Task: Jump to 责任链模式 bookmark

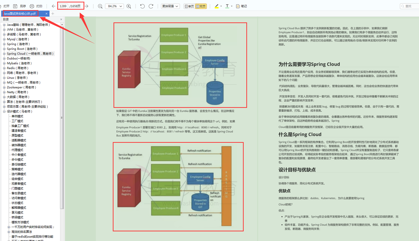Action: [x=19, y=164]
